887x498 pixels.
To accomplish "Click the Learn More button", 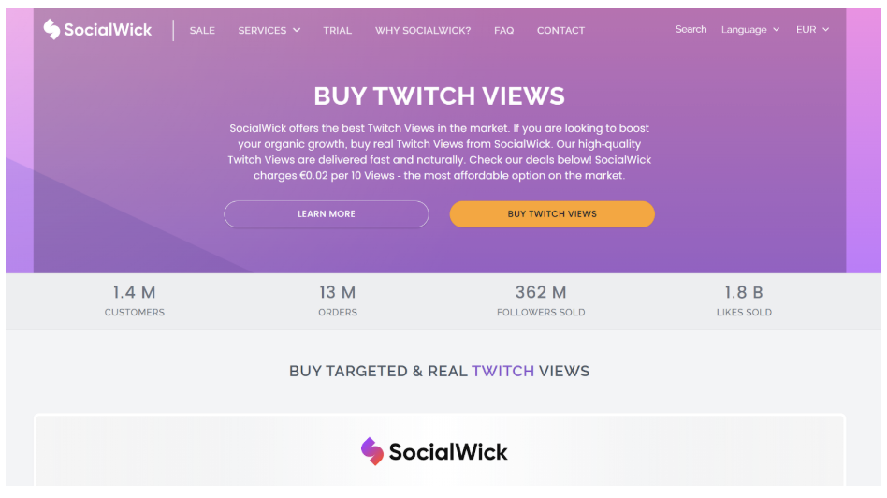I will pyautogui.click(x=327, y=214).
